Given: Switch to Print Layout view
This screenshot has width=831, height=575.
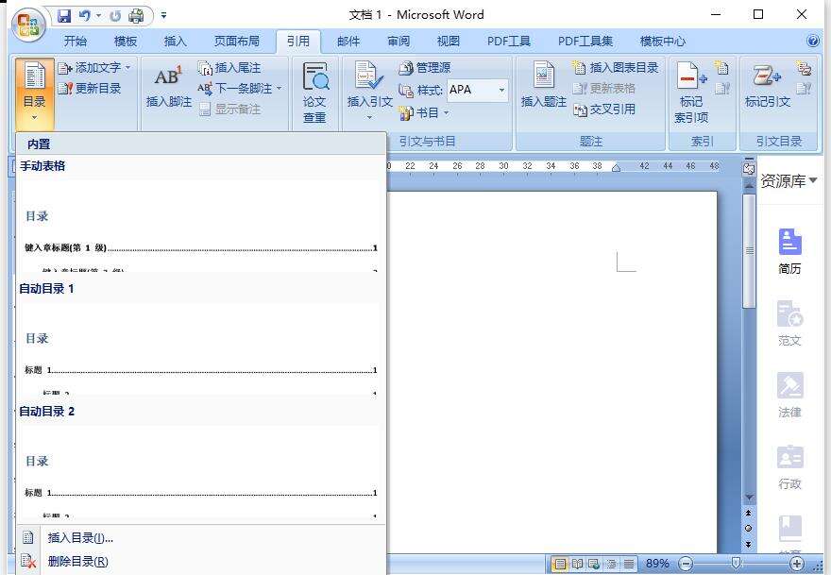Looking at the screenshot, I should coord(560,564).
